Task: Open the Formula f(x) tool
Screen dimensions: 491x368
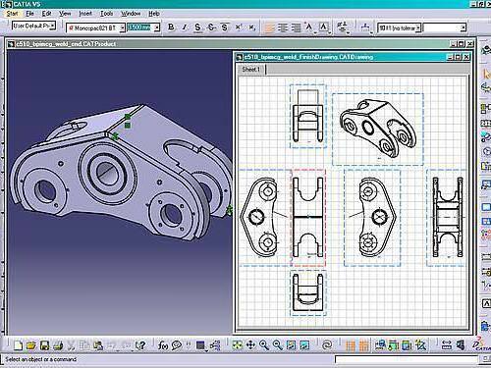Action: 163,345
